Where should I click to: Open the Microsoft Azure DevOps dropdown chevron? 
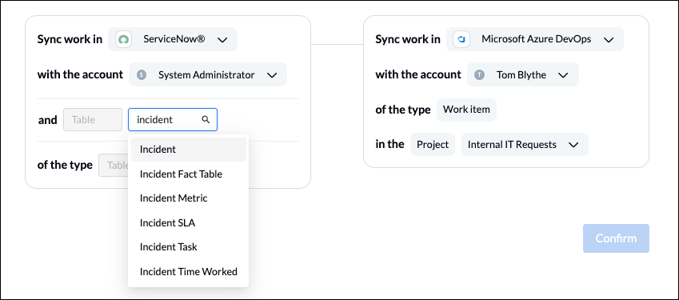[609, 40]
